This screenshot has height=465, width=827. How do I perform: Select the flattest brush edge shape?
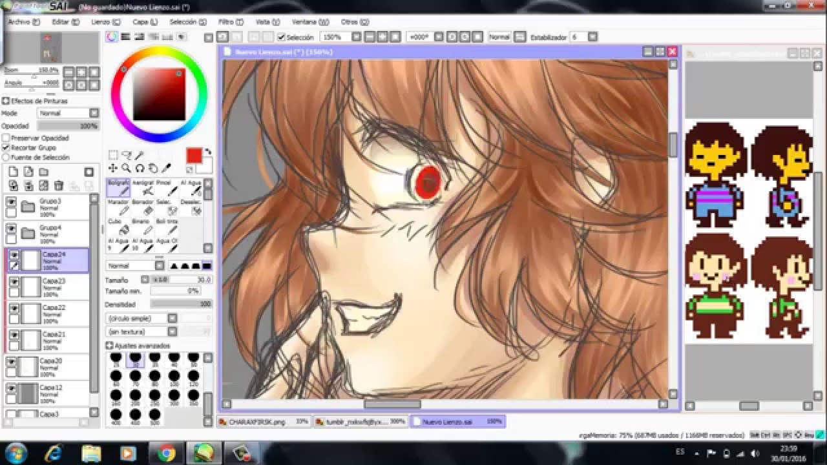coord(207,265)
